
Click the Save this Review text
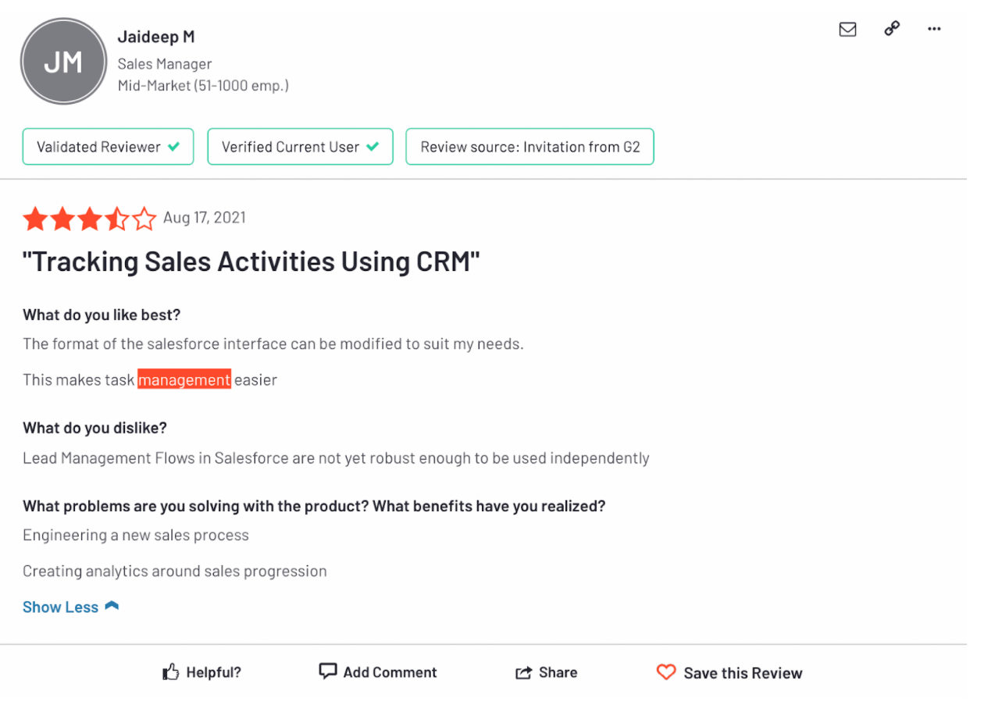click(x=743, y=673)
